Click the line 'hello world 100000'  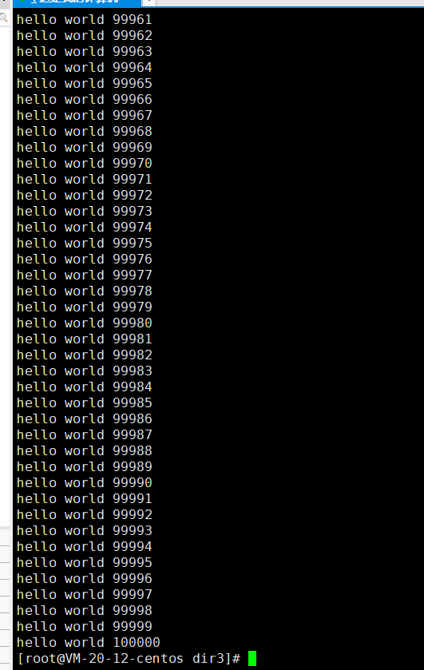[x=88, y=642]
